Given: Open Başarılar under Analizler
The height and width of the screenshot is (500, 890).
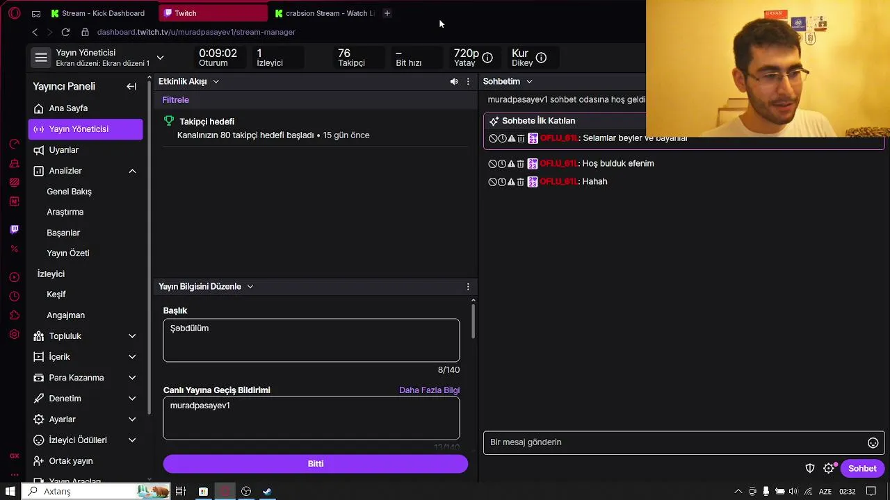Looking at the screenshot, I should [x=63, y=233].
